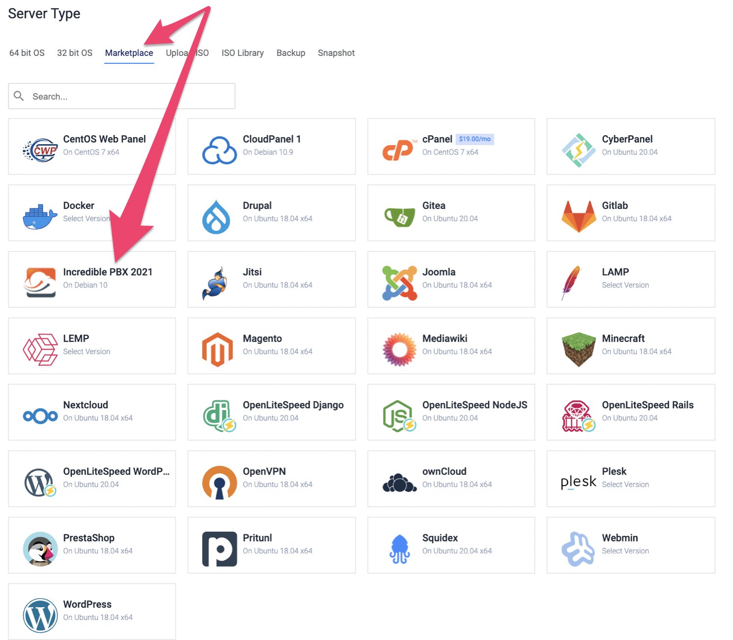
Task: Click the LAMP Apache feather icon
Action: coord(571,283)
